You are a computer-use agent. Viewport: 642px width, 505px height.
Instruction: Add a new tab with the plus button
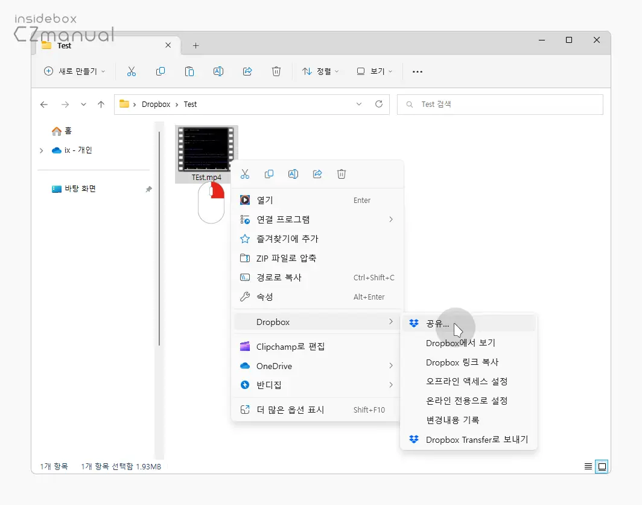[x=195, y=45]
